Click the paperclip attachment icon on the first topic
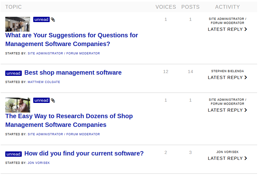The image size is (259, 176). [x=53, y=20]
